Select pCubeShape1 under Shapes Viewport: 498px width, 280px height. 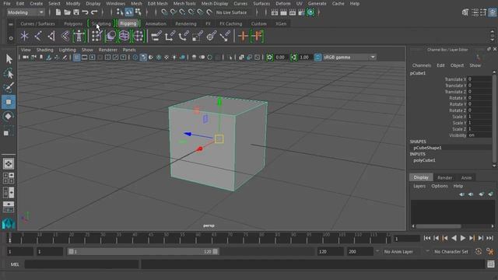click(427, 148)
